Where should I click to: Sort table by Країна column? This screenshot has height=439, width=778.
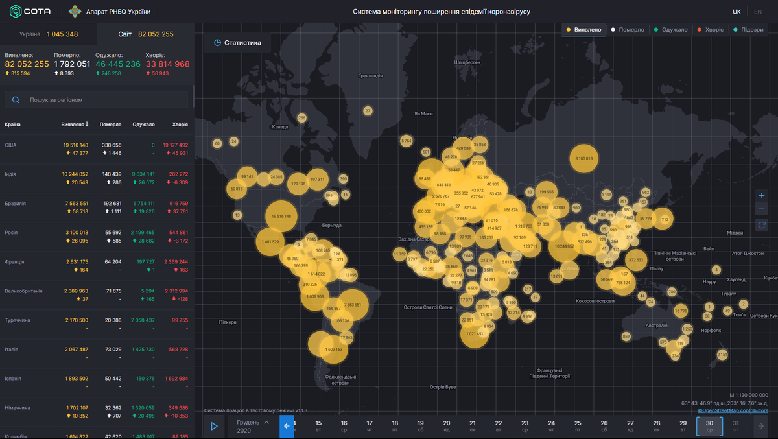point(12,124)
